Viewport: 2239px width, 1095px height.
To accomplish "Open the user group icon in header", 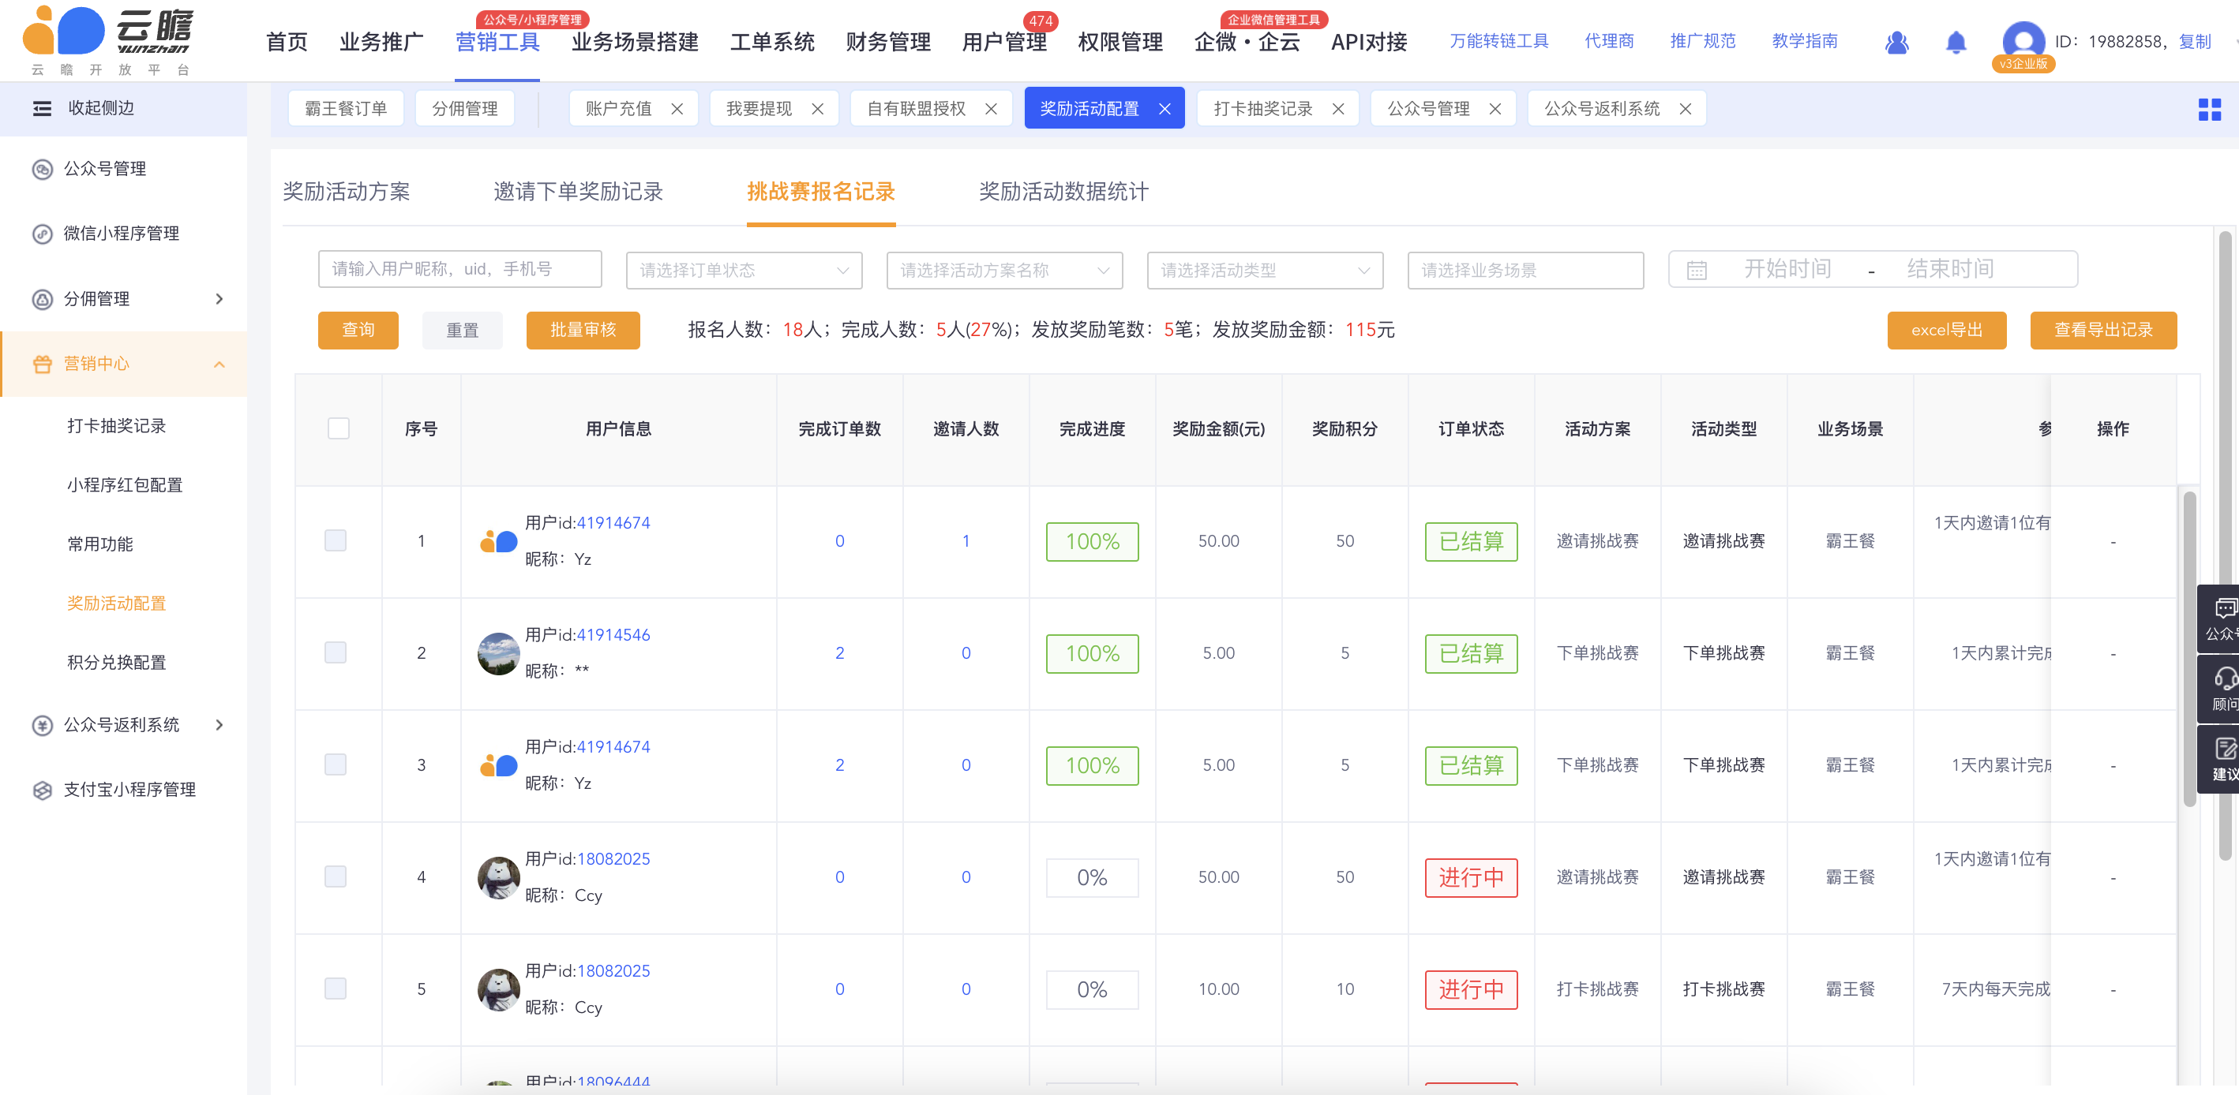I will pos(1896,42).
